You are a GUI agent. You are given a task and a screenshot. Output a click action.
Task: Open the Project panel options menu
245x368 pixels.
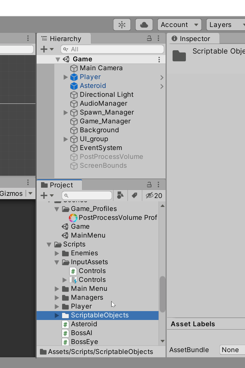(x=159, y=184)
